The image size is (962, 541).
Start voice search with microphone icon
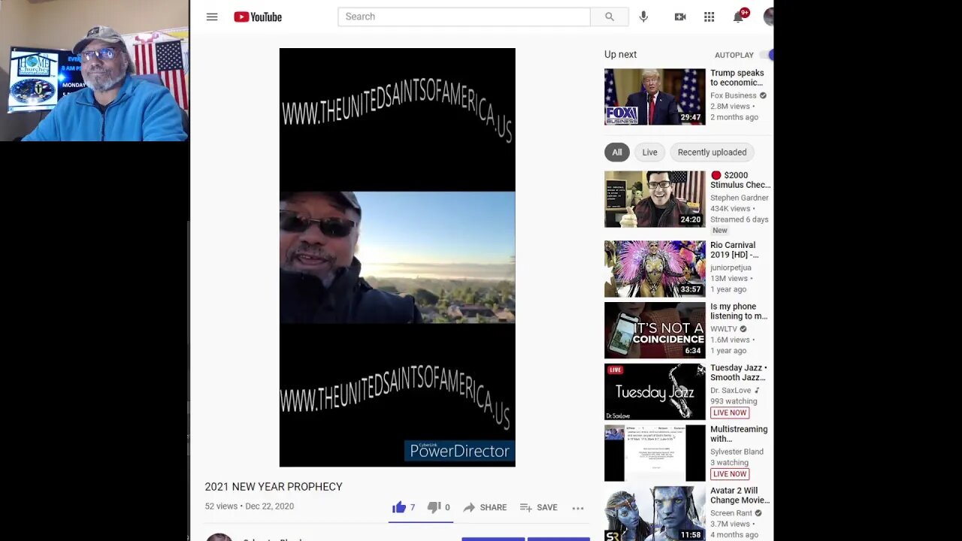[643, 17]
